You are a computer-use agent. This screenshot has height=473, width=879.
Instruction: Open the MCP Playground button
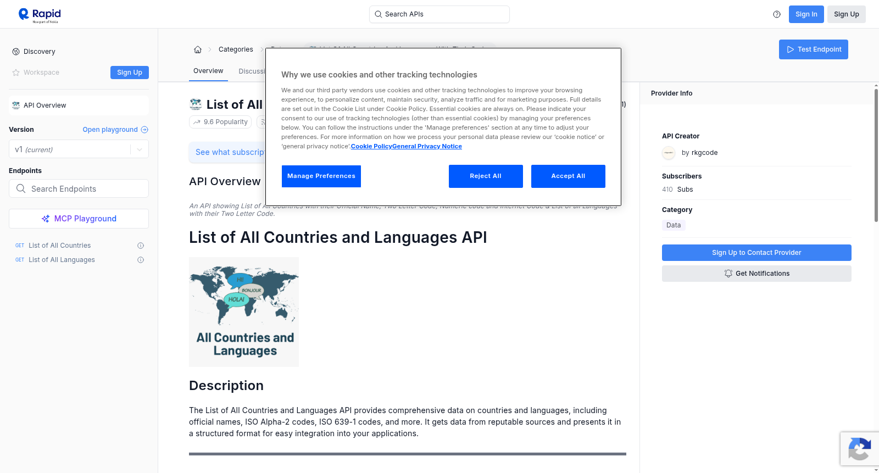click(79, 219)
